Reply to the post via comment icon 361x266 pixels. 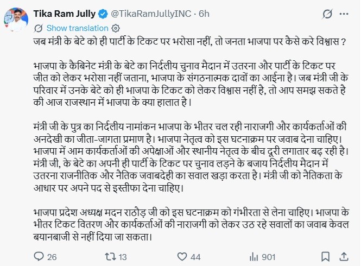coord(39,256)
